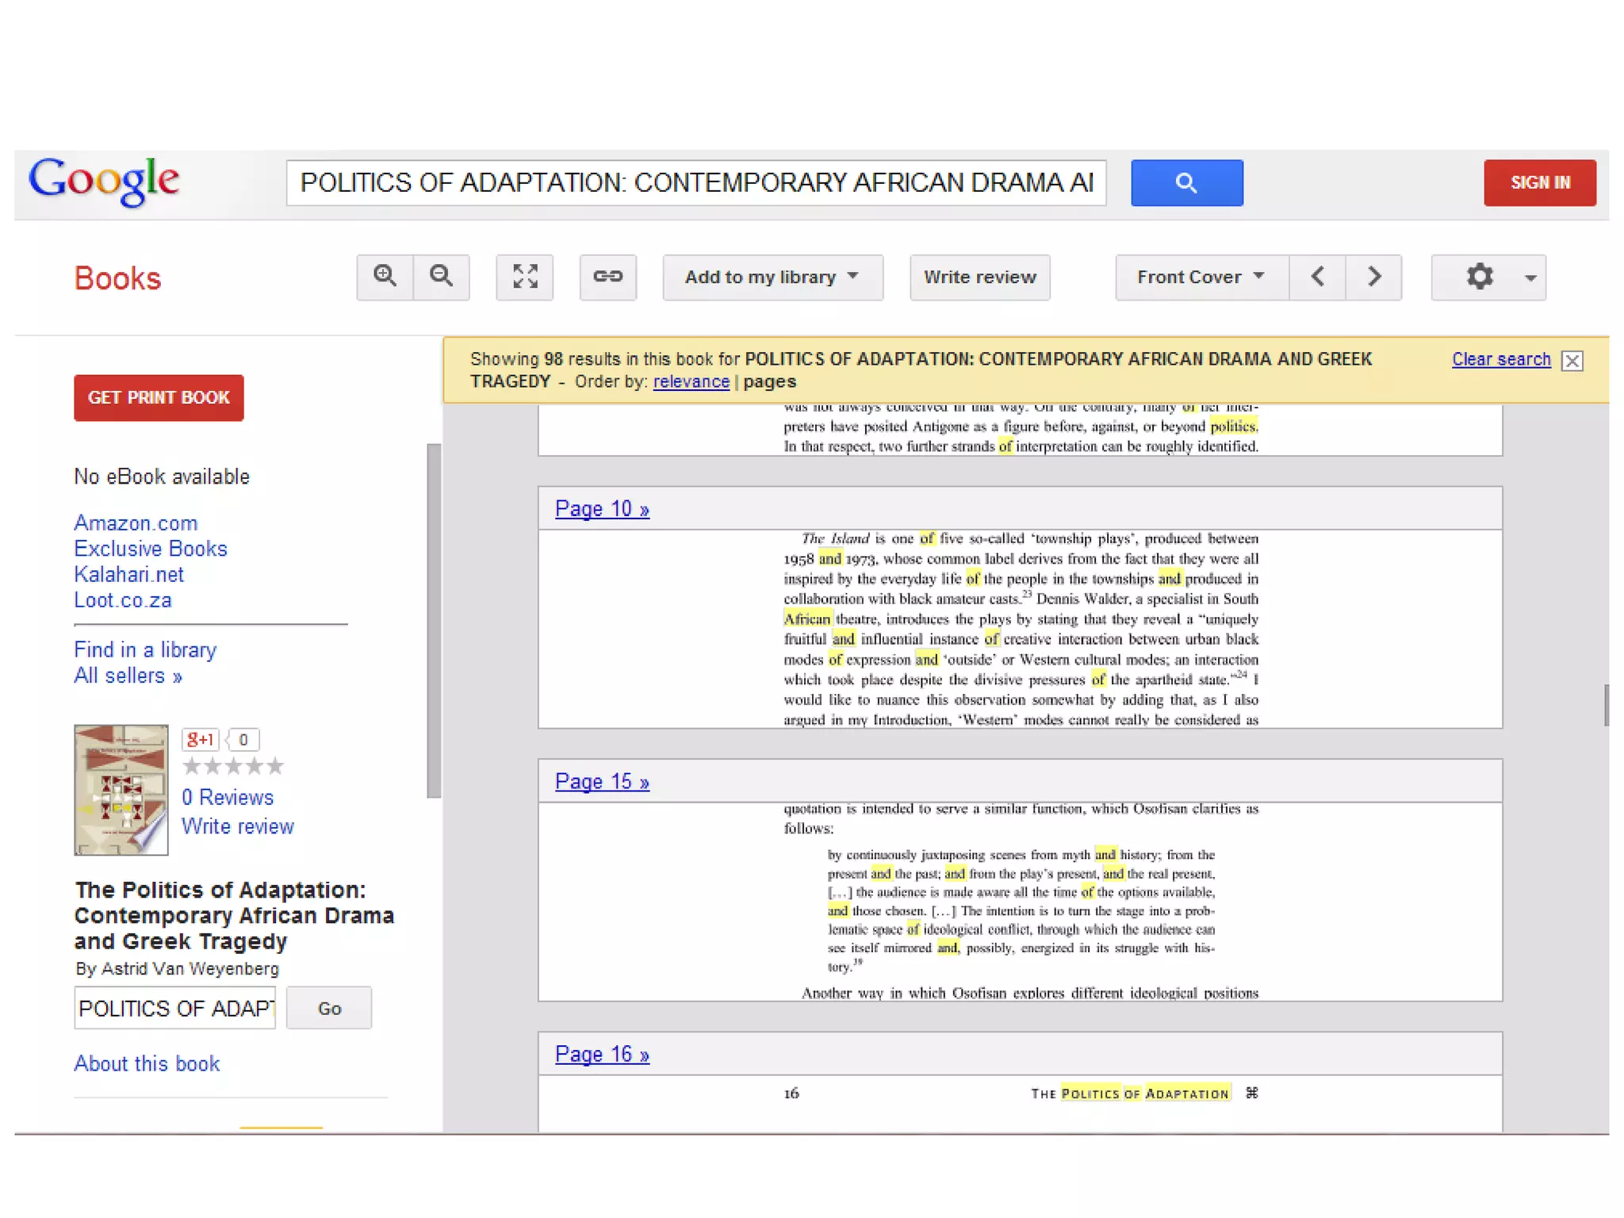Image resolution: width=1624 pixels, height=1218 pixels.
Task: Go to next page arrow
Action: [x=1374, y=277]
